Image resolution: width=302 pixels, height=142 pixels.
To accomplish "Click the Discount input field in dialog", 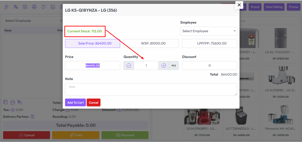I will tap(210, 66).
